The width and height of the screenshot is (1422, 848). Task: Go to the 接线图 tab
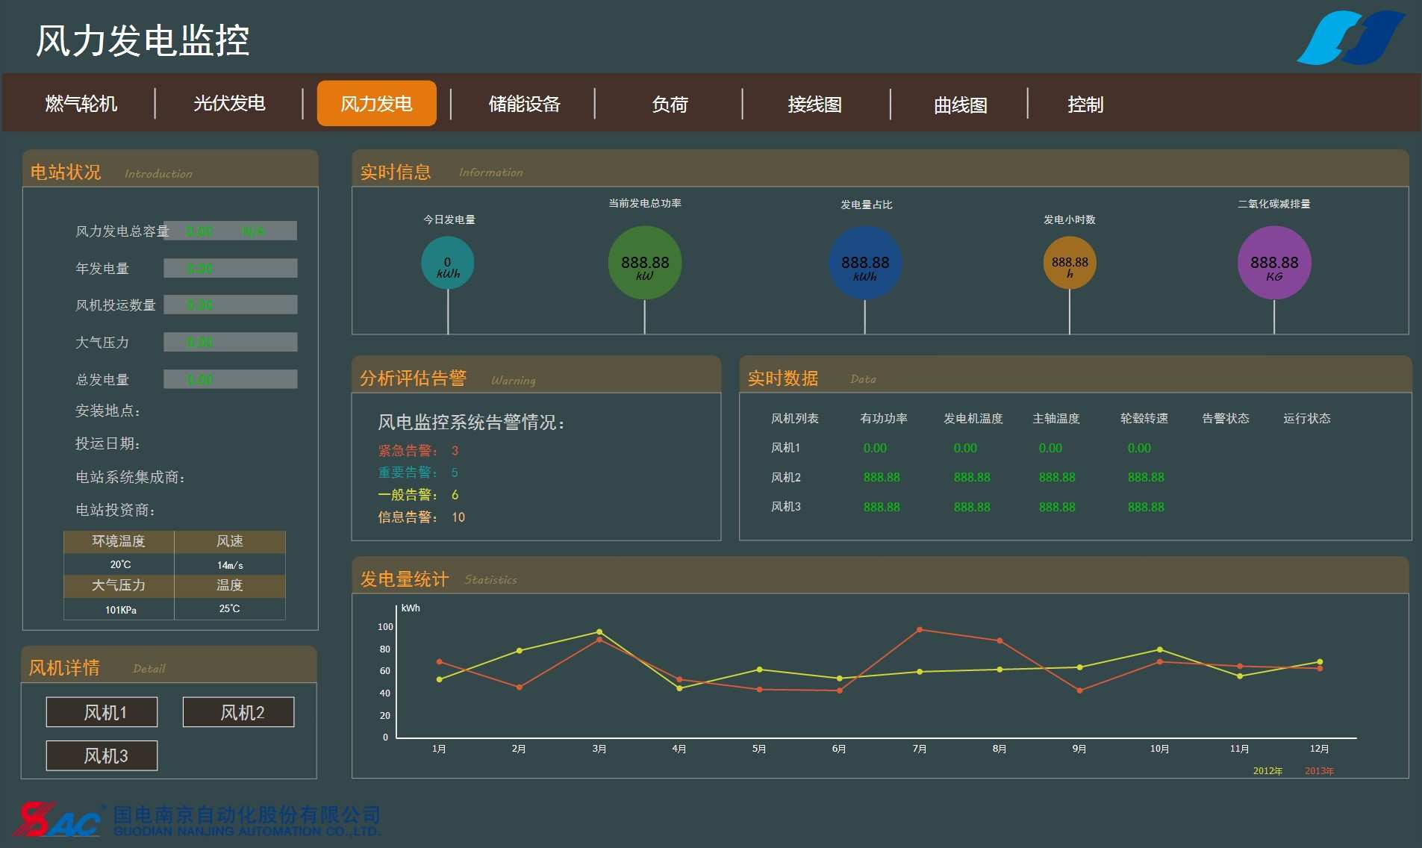814,105
